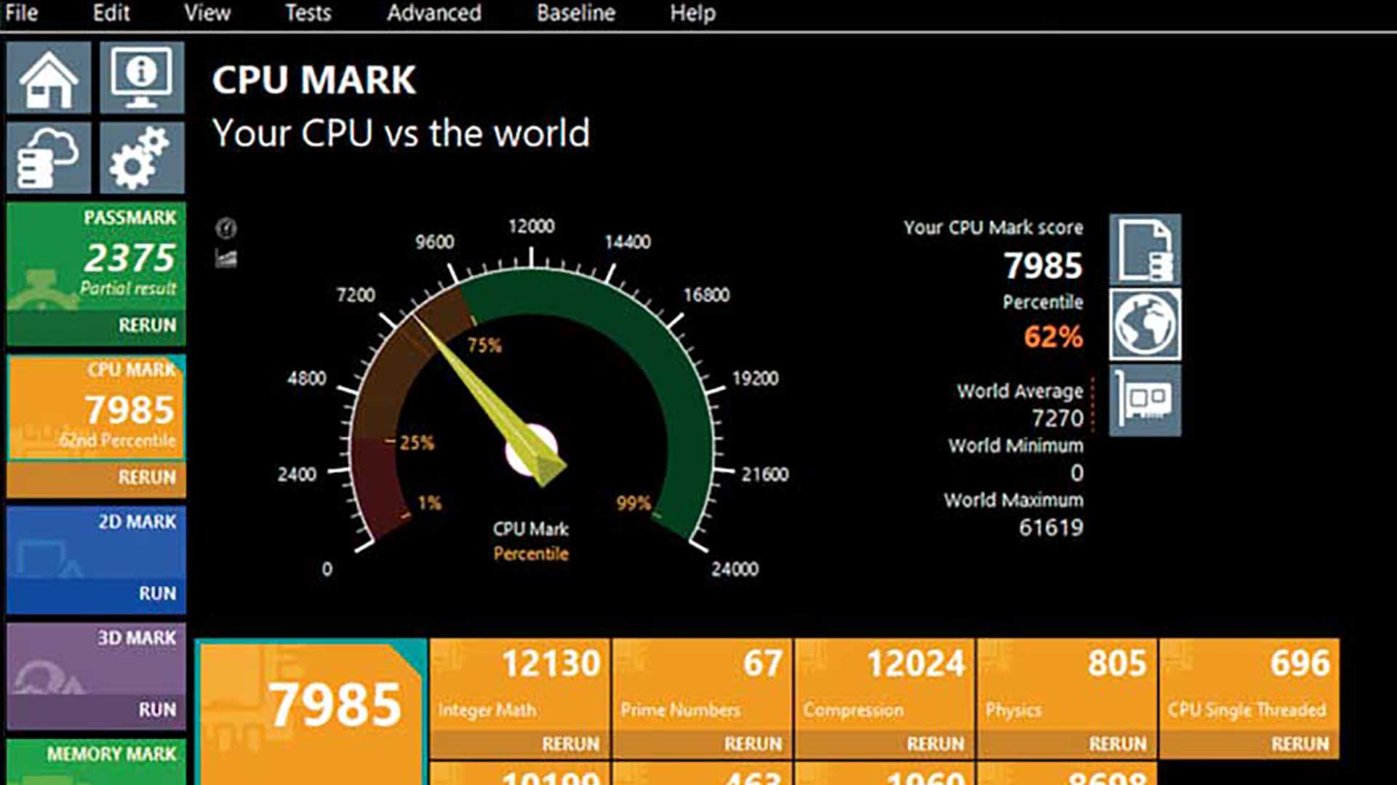
Task: Click the save results document icon
Action: click(1145, 250)
